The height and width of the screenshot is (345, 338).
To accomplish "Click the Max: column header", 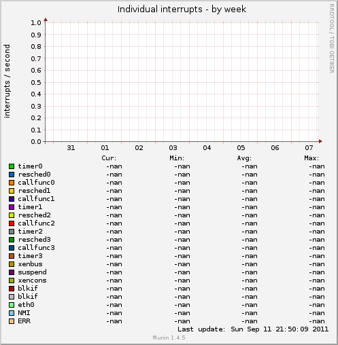I will 311,158.
